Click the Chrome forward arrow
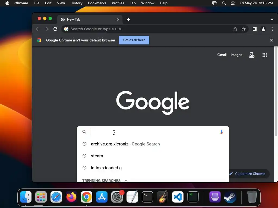Viewport: 278px width, 208px height. point(47,29)
